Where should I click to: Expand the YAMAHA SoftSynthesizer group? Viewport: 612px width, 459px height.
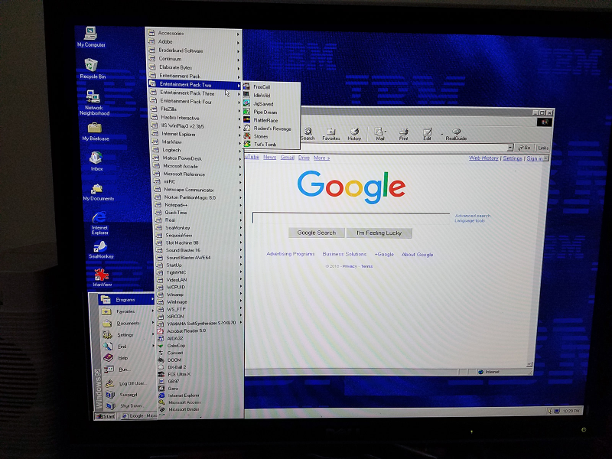tap(200, 323)
